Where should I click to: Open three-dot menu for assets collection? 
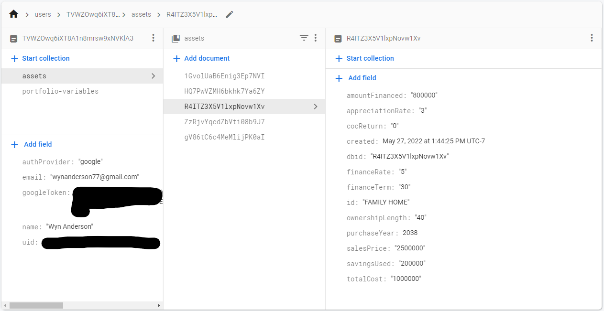point(316,38)
